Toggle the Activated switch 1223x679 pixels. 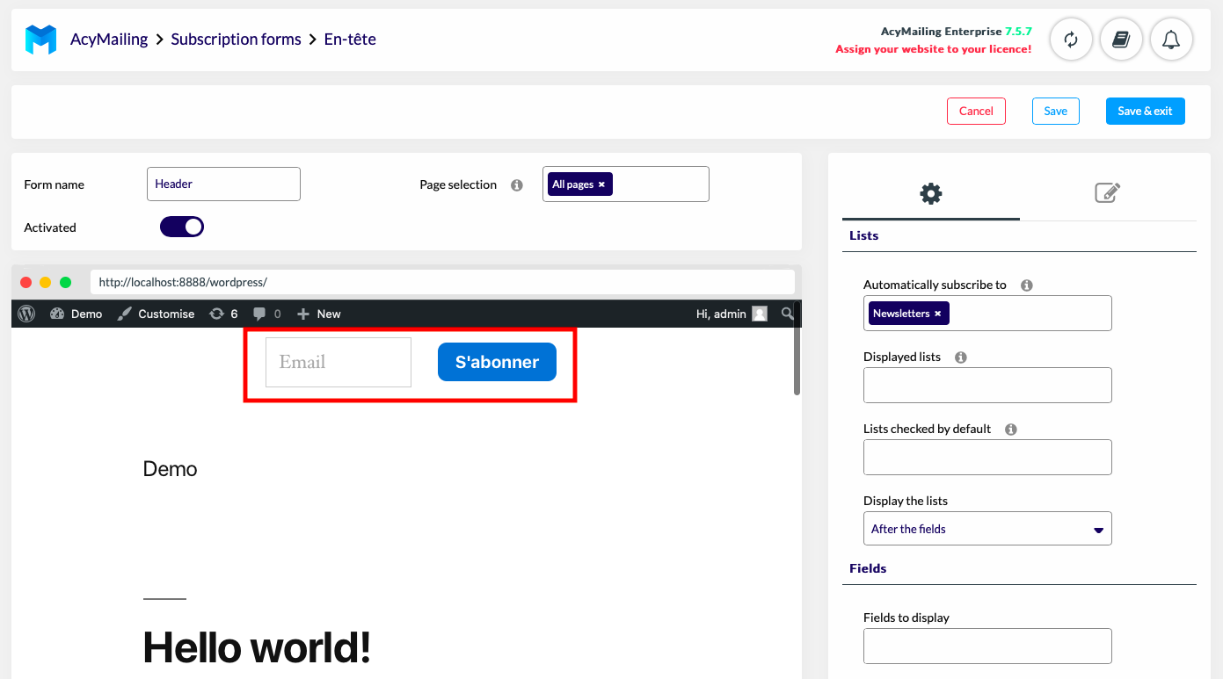pos(182,228)
